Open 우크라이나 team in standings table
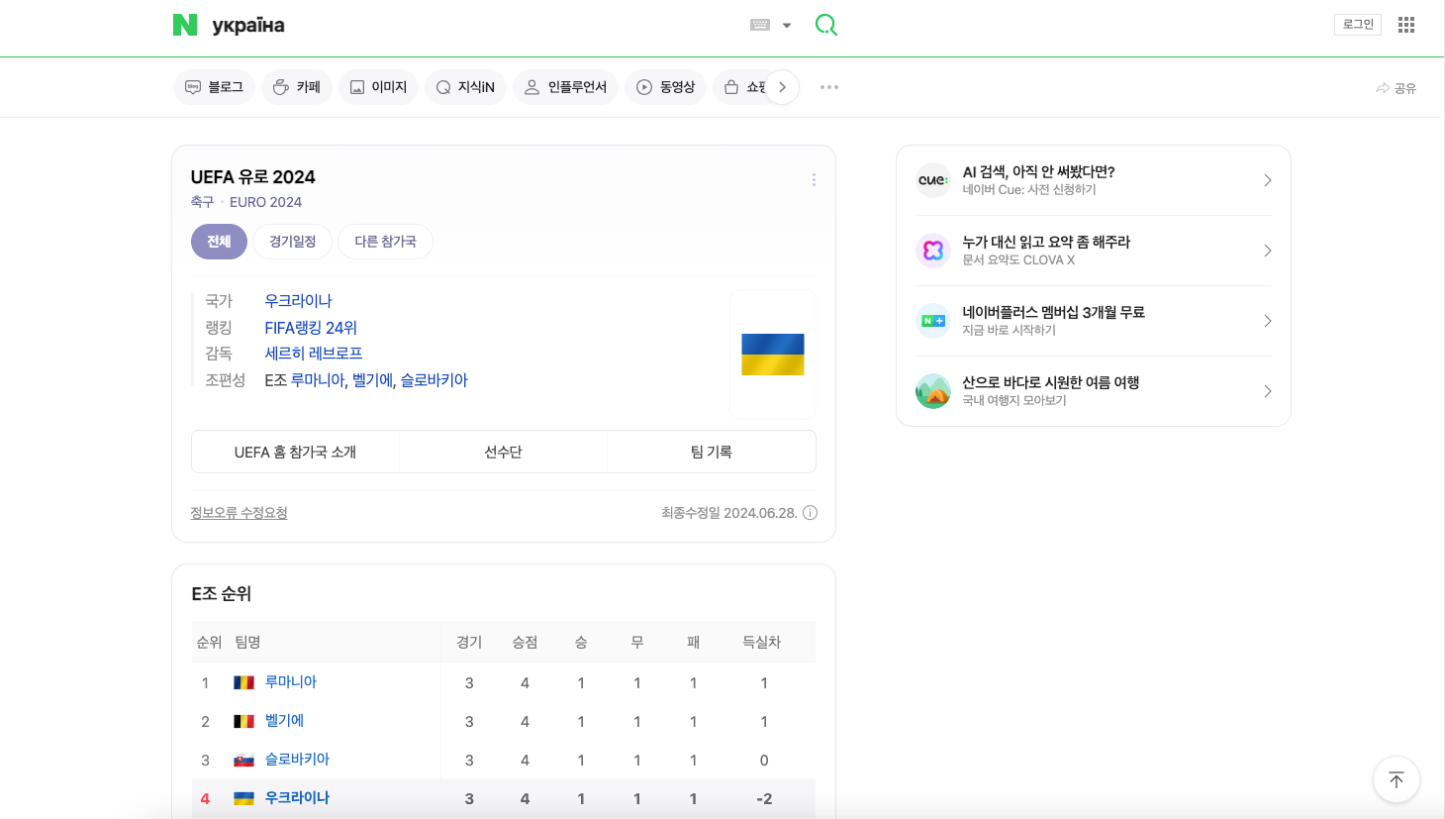 [x=297, y=798]
